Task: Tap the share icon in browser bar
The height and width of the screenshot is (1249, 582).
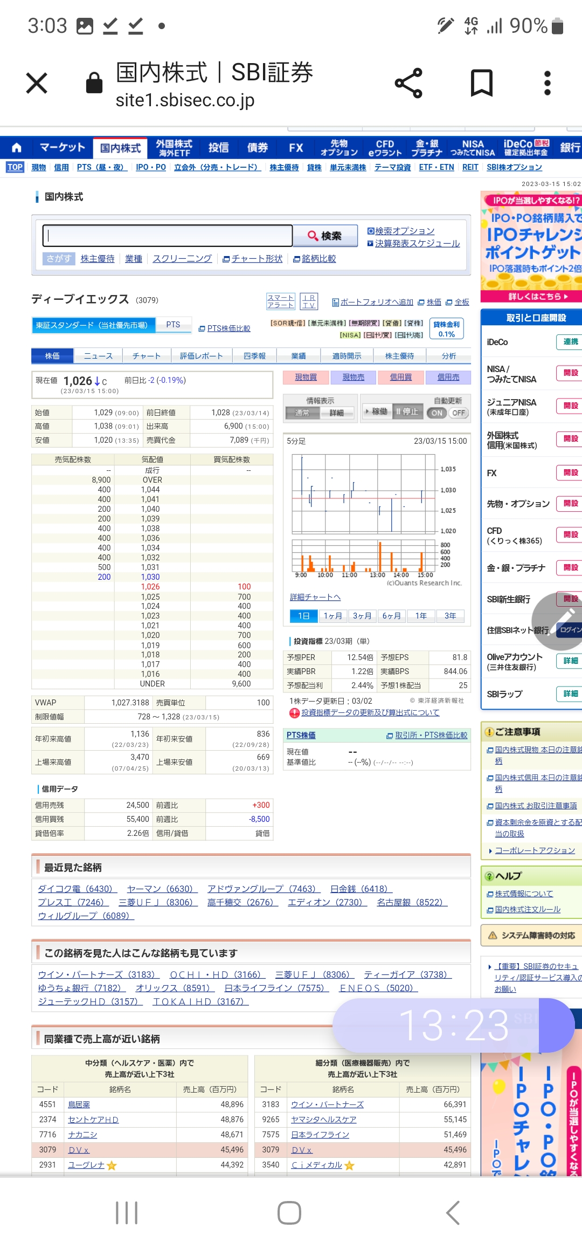Action: coord(408,83)
